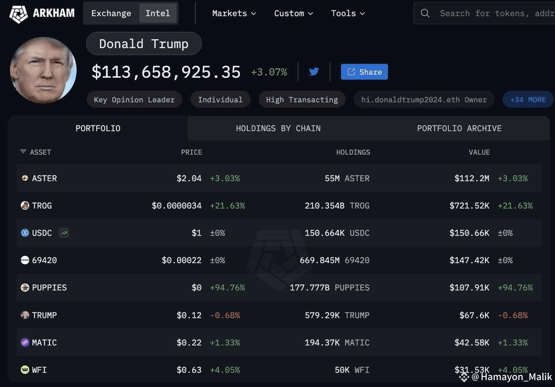The image size is (555, 387).
Task: Click the TROG asset name
Action: tap(42, 205)
